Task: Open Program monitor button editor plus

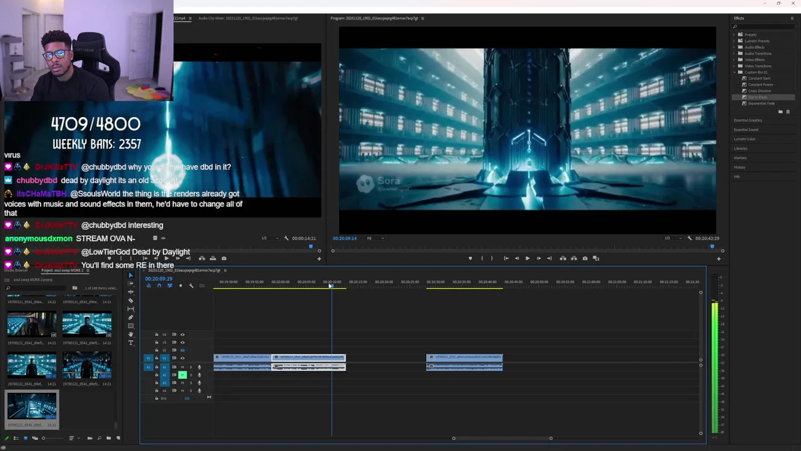Action: tap(718, 259)
